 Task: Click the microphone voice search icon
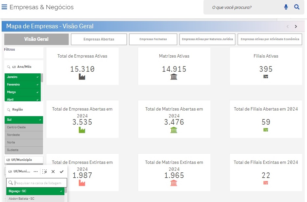click(286, 7)
